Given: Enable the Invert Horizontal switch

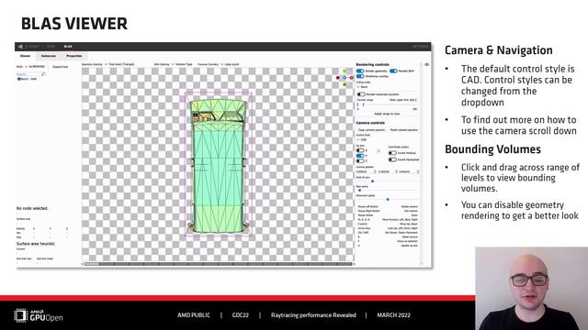Looking at the screenshot, I should point(392,159).
